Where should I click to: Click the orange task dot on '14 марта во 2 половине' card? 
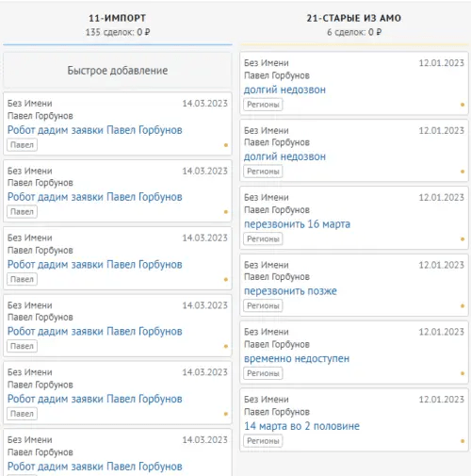coord(463,441)
